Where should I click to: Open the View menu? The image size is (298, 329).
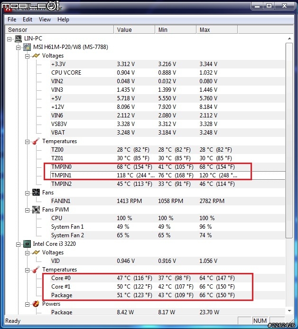[x=45, y=19]
